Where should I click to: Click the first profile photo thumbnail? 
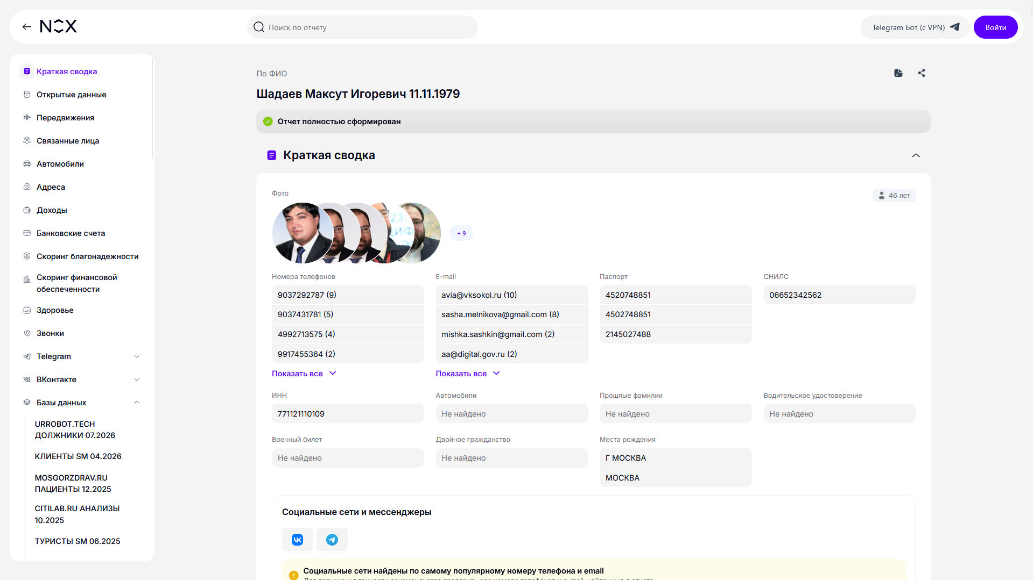click(x=303, y=233)
